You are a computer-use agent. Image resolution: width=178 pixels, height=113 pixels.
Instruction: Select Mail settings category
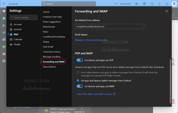coord(14,34)
